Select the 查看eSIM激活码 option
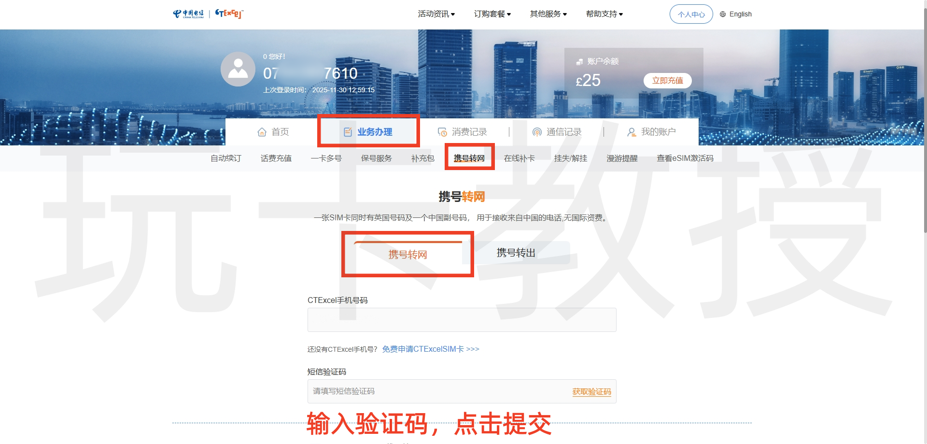Image resolution: width=927 pixels, height=444 pixels. click(x=685, y=158)
